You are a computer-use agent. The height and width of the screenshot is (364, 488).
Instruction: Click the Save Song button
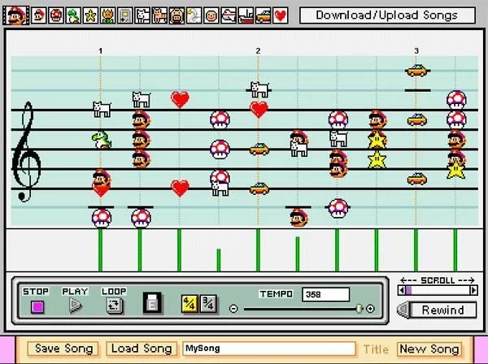[x=63, y=349]
